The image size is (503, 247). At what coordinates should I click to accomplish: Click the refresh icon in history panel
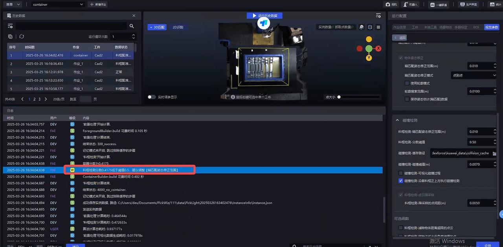click(x=22, y=36)
